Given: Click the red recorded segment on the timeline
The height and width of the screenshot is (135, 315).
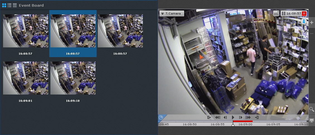Looking at the screenshot, I should click(x=243, y=121).
